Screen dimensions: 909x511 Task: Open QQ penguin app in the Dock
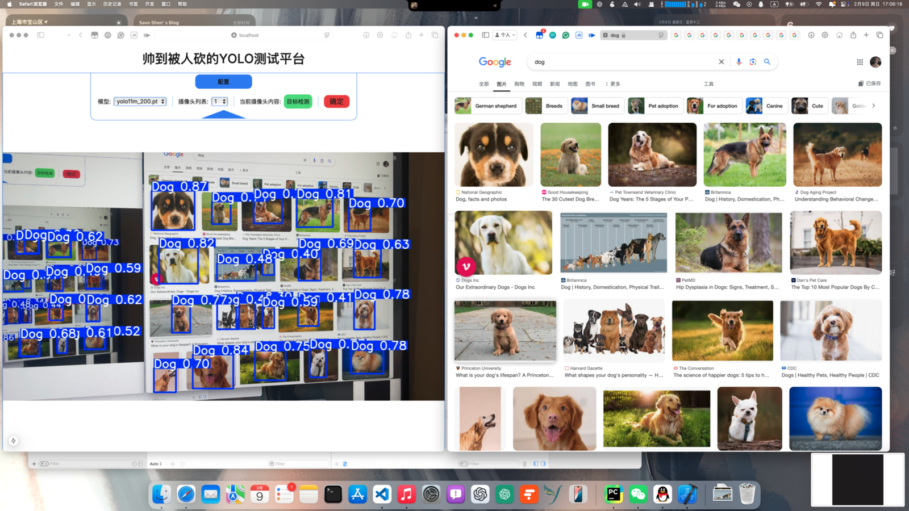662,494
